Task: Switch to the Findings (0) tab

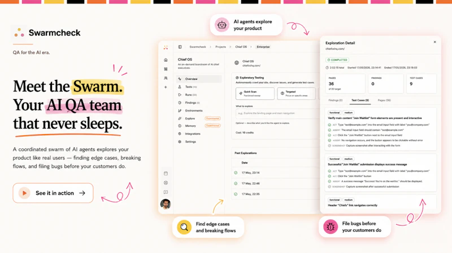Action: pyautogui.click(x=336, y=100)
